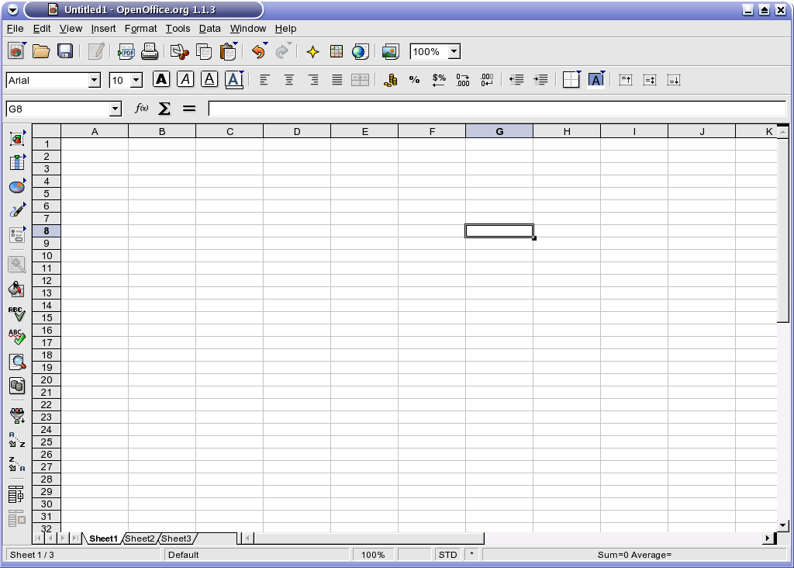The image size is (794, 568).
Task: Open the Data menu
Action: [x=209, y=29]
